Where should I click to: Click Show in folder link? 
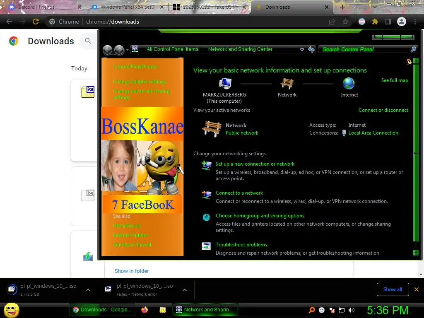coord(132,271)
